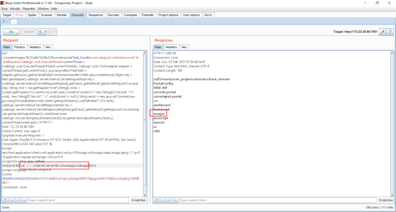Open the Alerts tab
This screenshot has height=212, width=396.
(x=208, y=15)
